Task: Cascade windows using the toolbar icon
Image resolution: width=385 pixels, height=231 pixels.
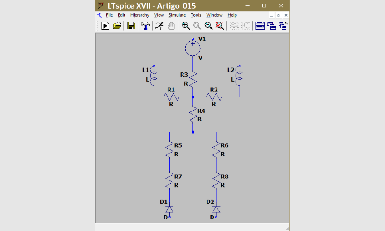Action: [x=271, y=26]
